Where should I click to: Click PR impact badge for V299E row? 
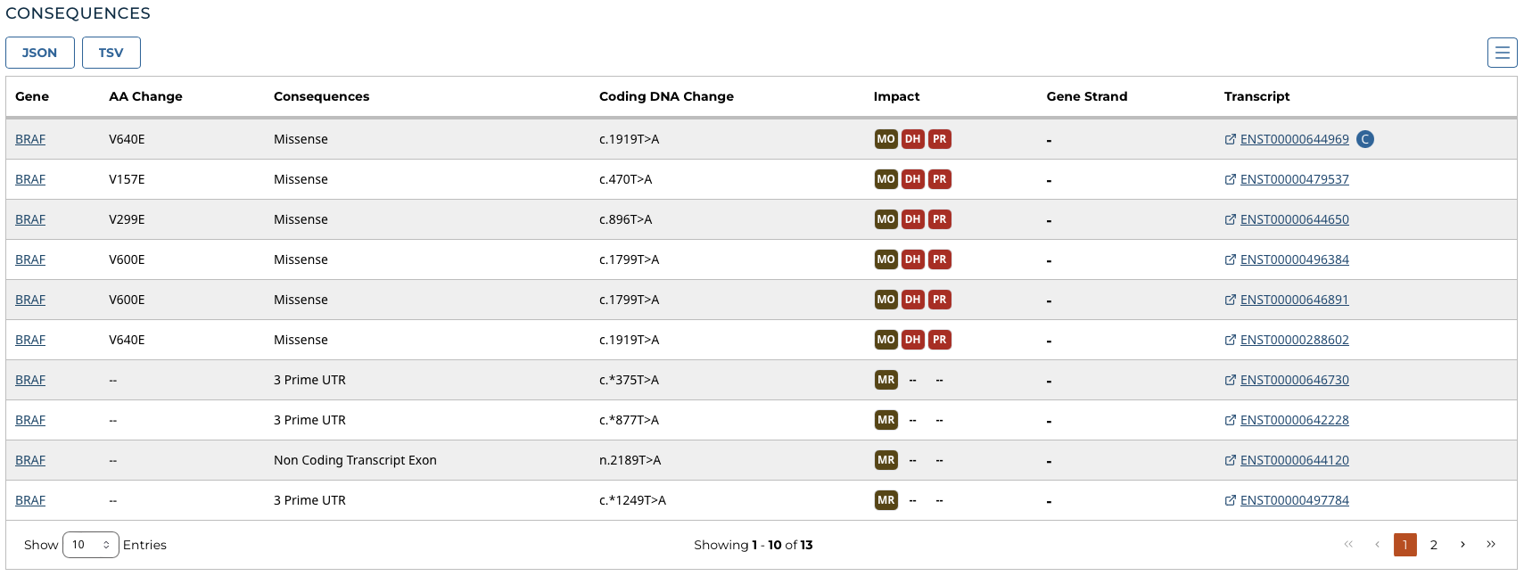click(x=939, y=219)
